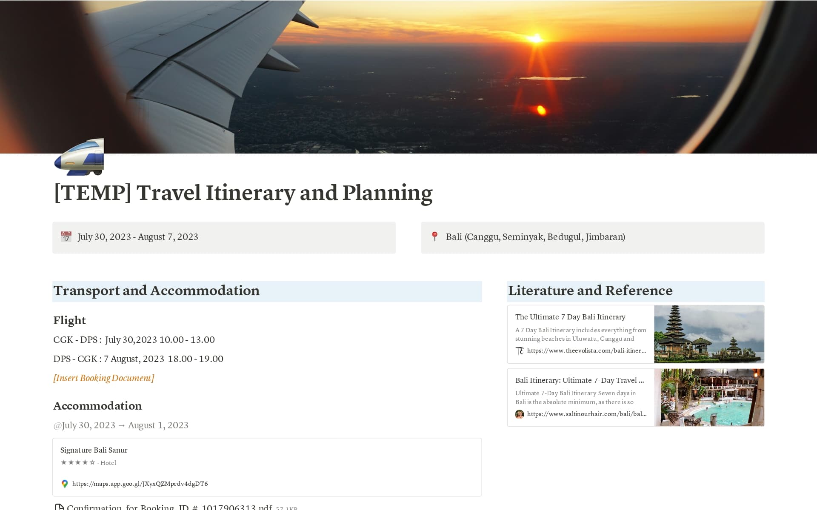Open the saltinourhair.com/bali URL

[x=586, y=414]
